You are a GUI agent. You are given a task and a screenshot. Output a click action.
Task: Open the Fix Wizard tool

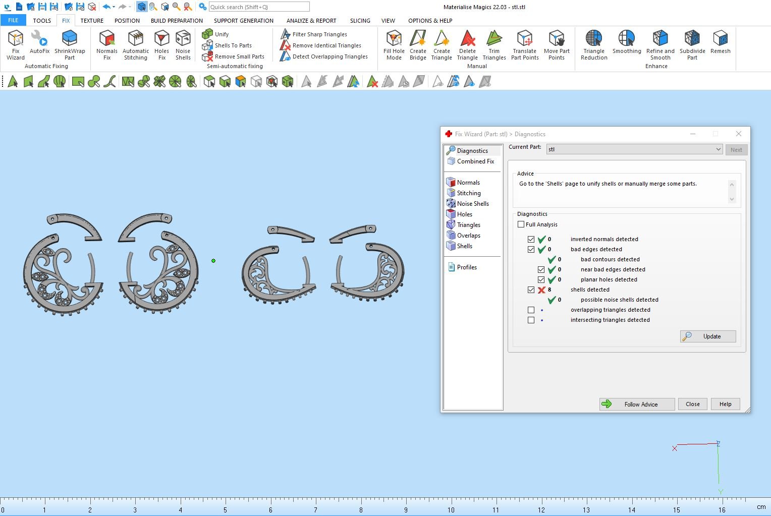pyautogui.click(x=16, y=44)
